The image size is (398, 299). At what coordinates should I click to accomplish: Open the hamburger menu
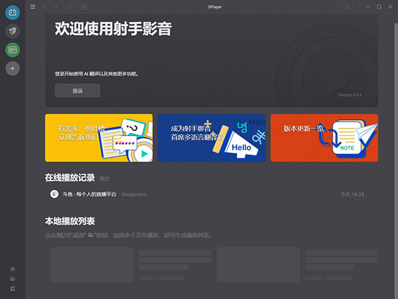[33, 7]
